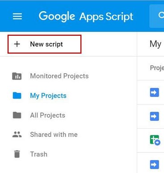This screenshot has height=173, width=164.
Task: Open Monitored Projects section
Action: point(59,76)
